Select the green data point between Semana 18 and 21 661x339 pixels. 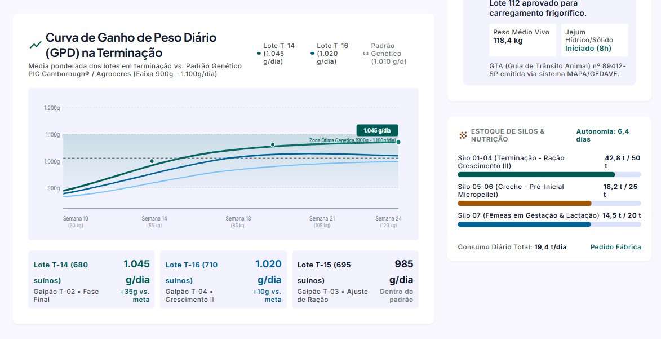point(273,145)
